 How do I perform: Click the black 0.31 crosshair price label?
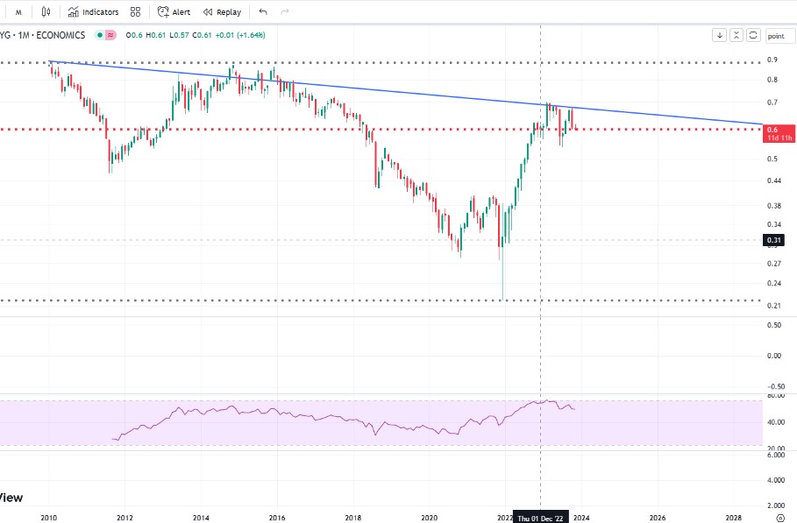point(773,240)
